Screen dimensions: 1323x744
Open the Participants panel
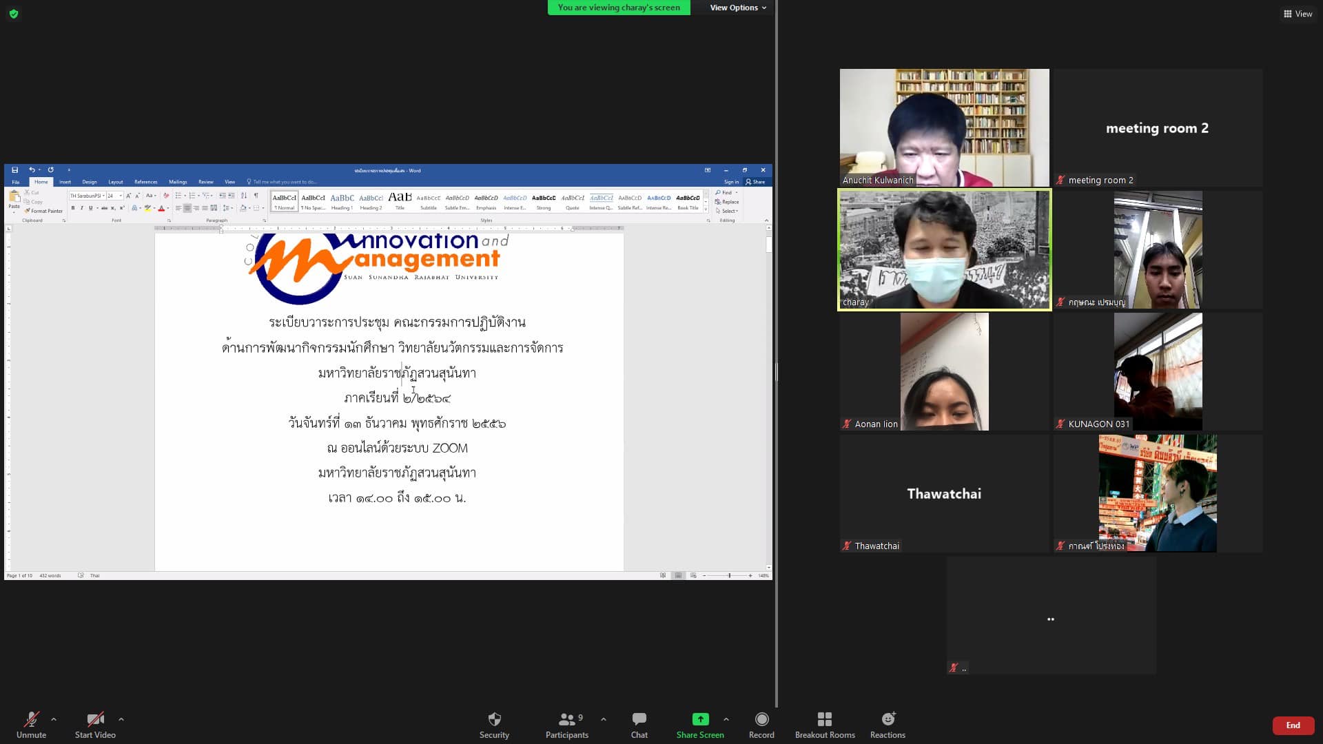tap(566, 724)
